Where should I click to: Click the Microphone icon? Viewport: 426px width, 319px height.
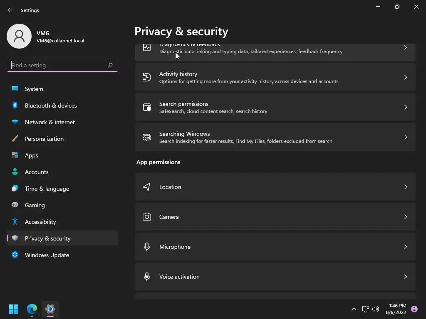point(146,247)
